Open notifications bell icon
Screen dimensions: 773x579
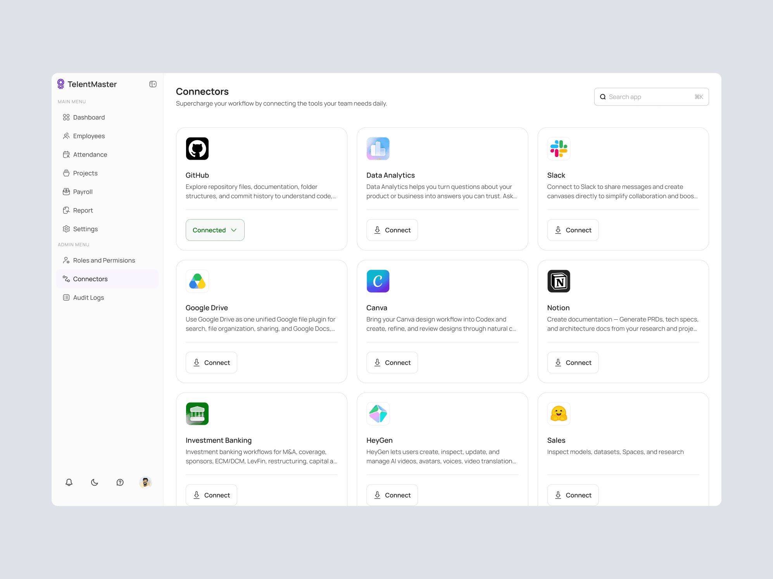point(69,482)
